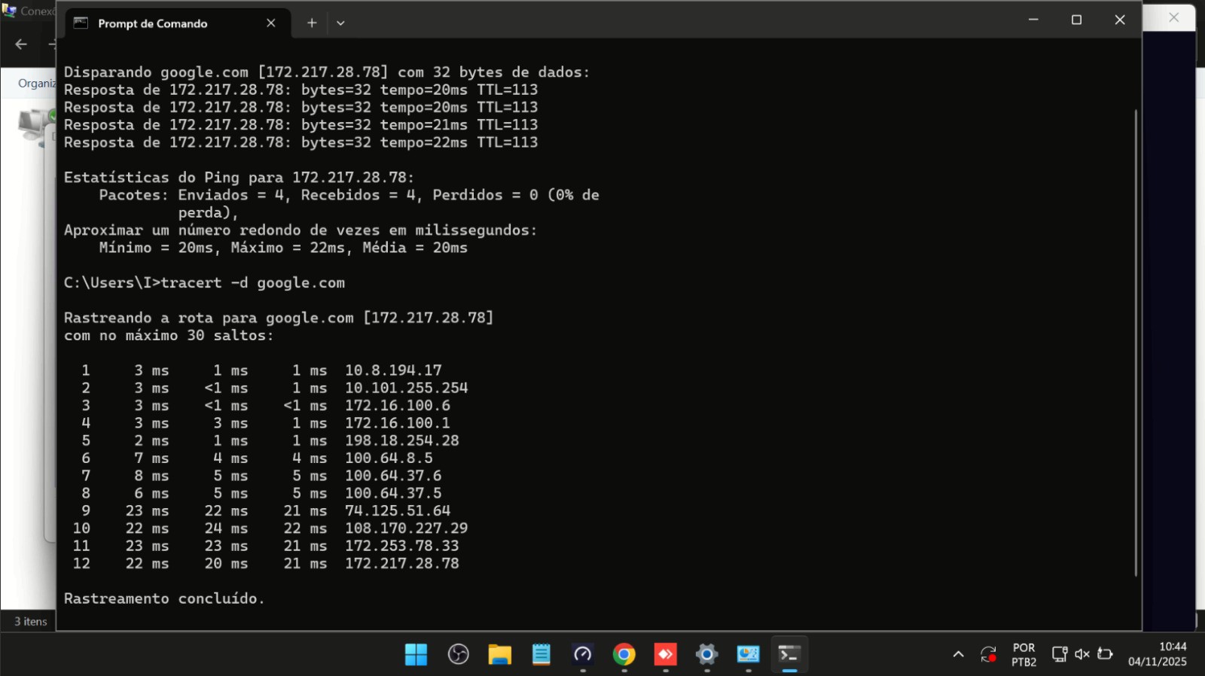Screen dimensions: 1205x676
Task: Close the Prompt de Comando tab
Action: pyautogui.click(x=271, y=23)
